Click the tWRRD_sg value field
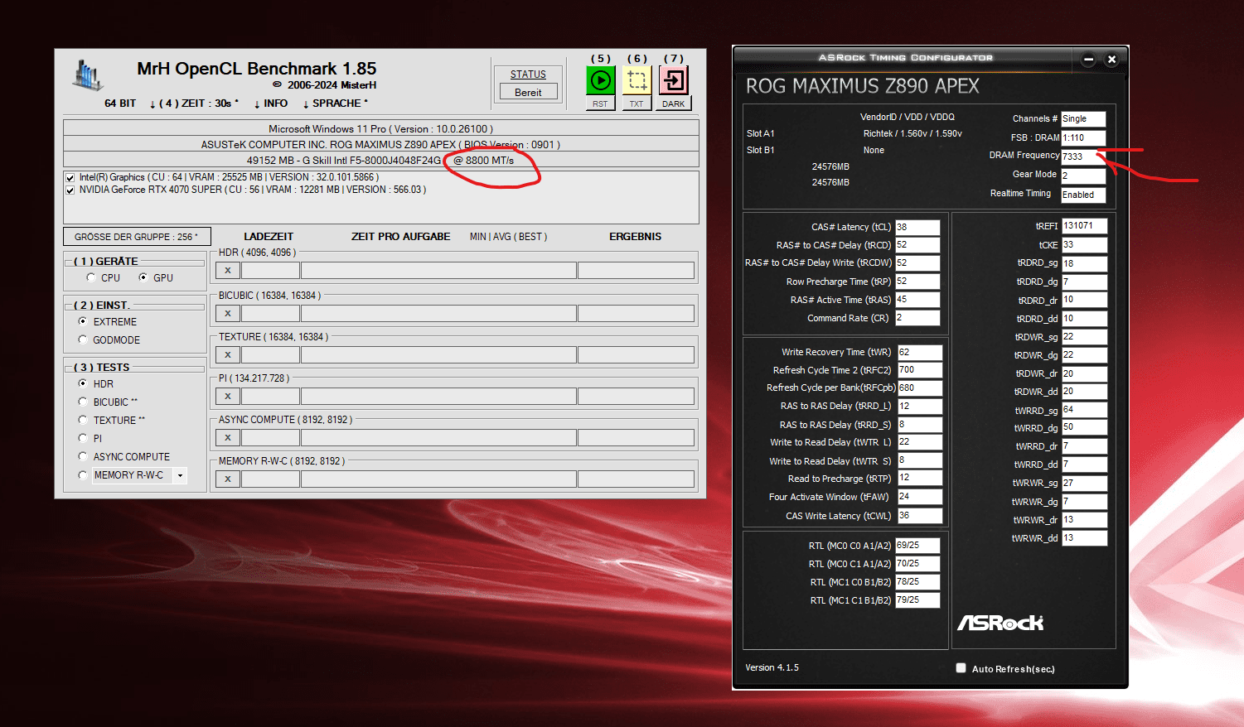Image resolution: width=1244 pixels, height=727 pixels. tap(1085, 410)
